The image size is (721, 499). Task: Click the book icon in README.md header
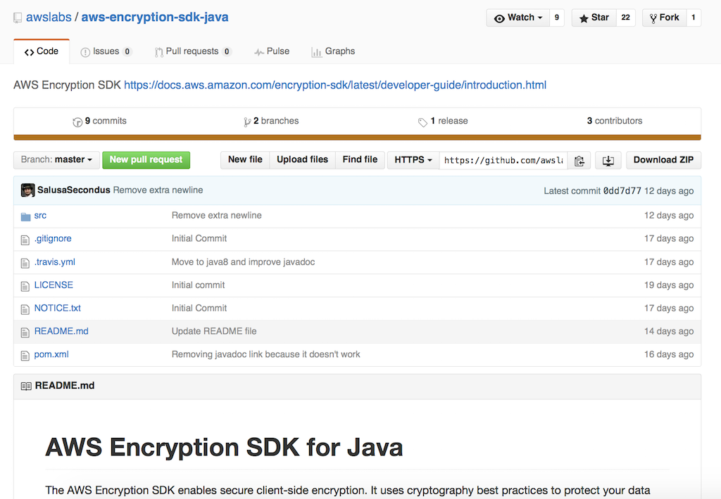(x=26, y=386)
